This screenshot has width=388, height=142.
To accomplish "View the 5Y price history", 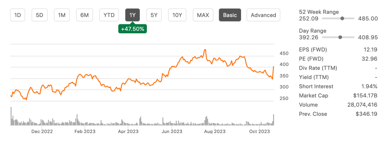I will [x=154, y=15].
